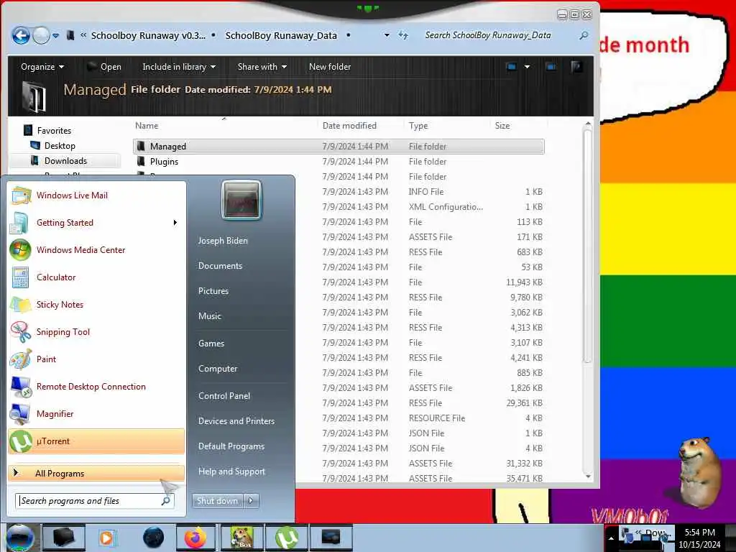736x552 pixels.
Task: Open Windows Live Mail from Start menu
Action: pyautogui.click(x=72, y=195)
